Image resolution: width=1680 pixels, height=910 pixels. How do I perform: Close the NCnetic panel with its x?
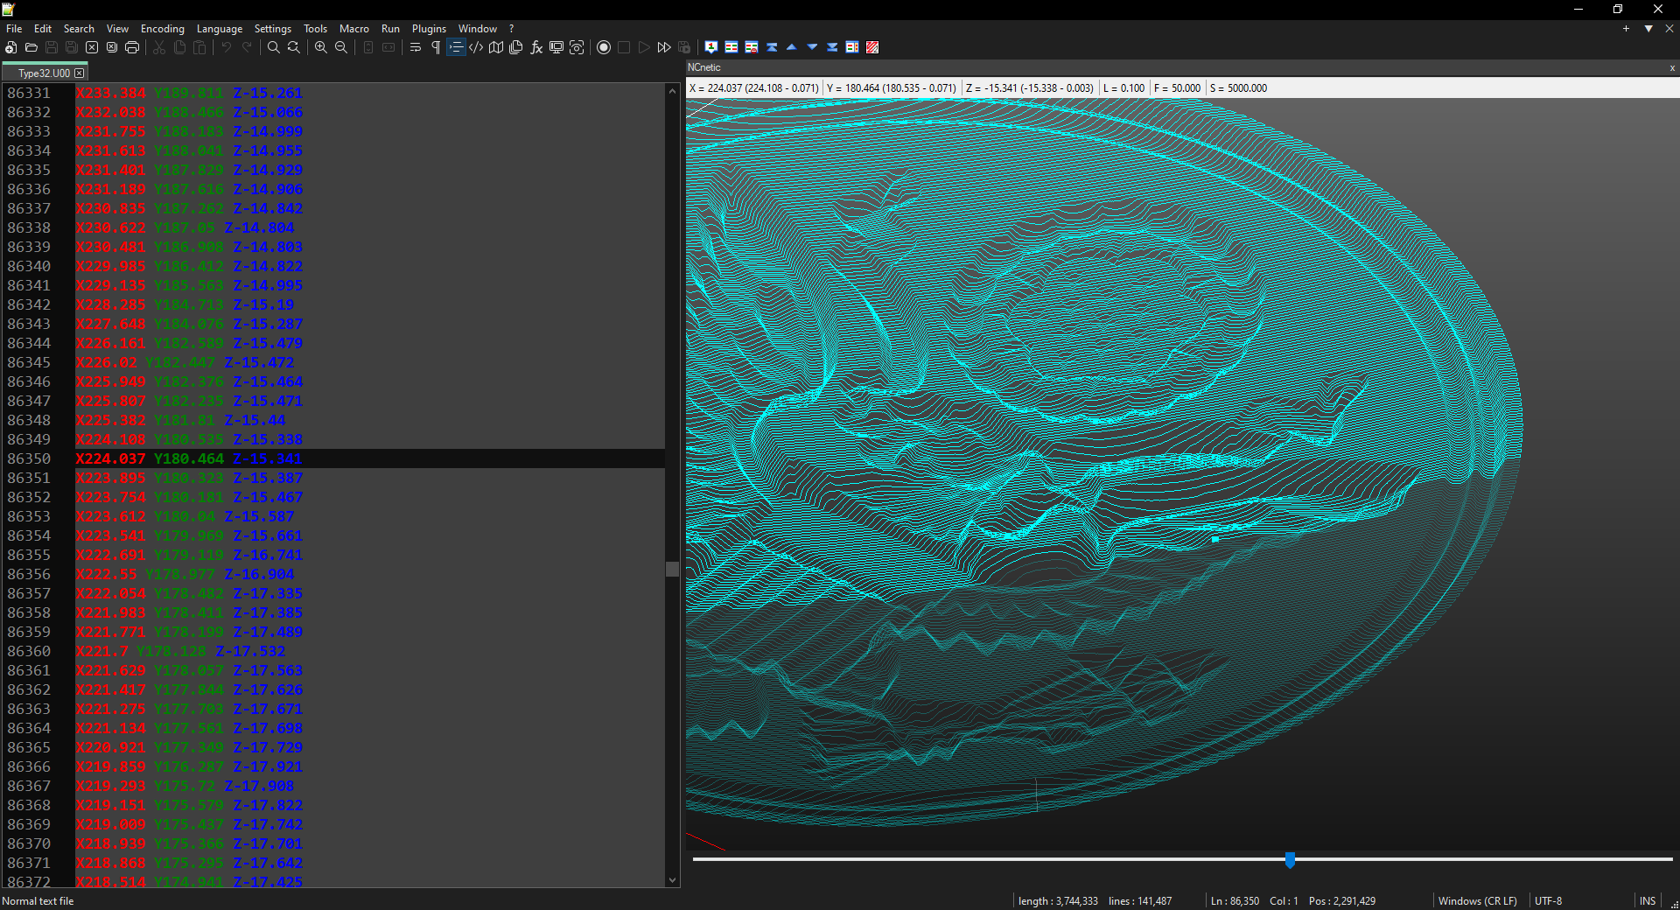point(1672,67)
